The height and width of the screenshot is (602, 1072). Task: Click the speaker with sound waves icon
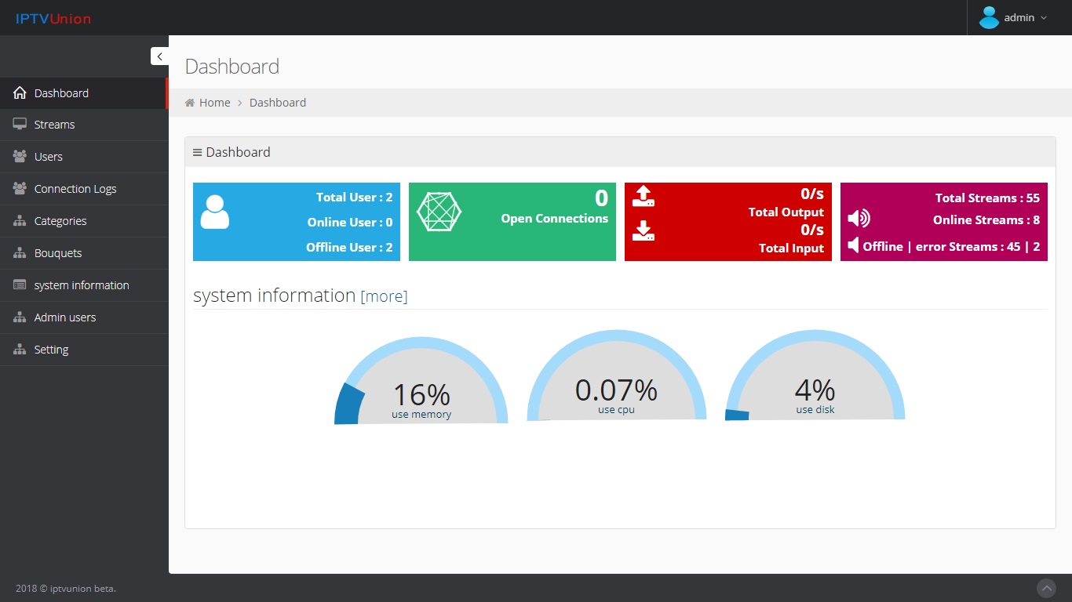click(x=859, y=219)
